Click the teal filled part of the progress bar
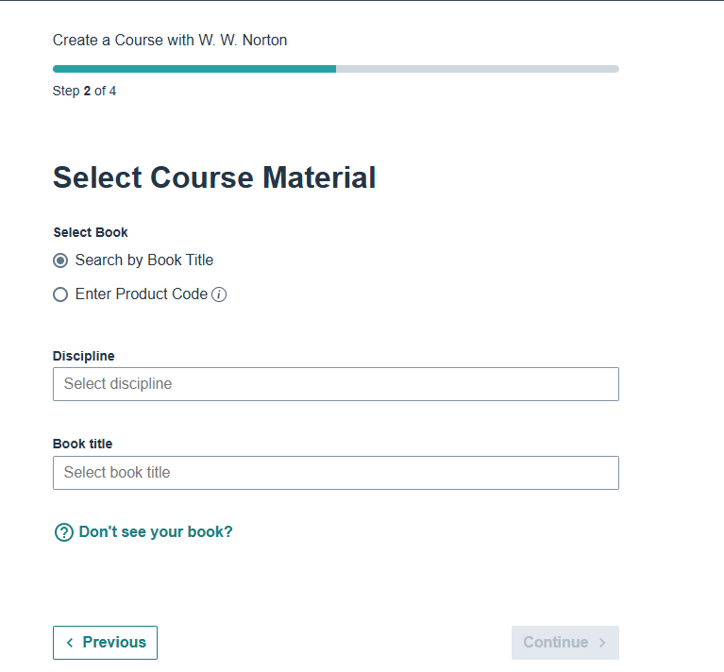 pyautogui.click(x=194, y=69)
